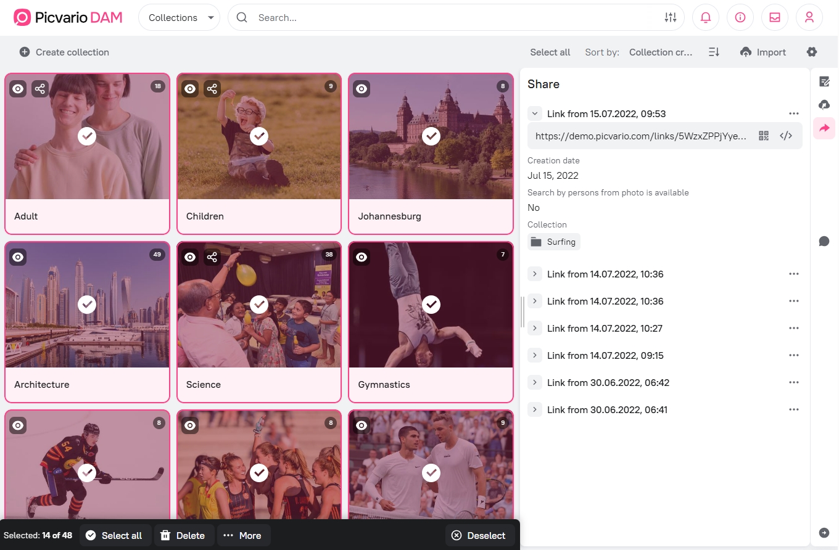Click the Science collection name
The height and width of the screenshot is (550, 839).
pyautogui.click(x=204, y=385)
